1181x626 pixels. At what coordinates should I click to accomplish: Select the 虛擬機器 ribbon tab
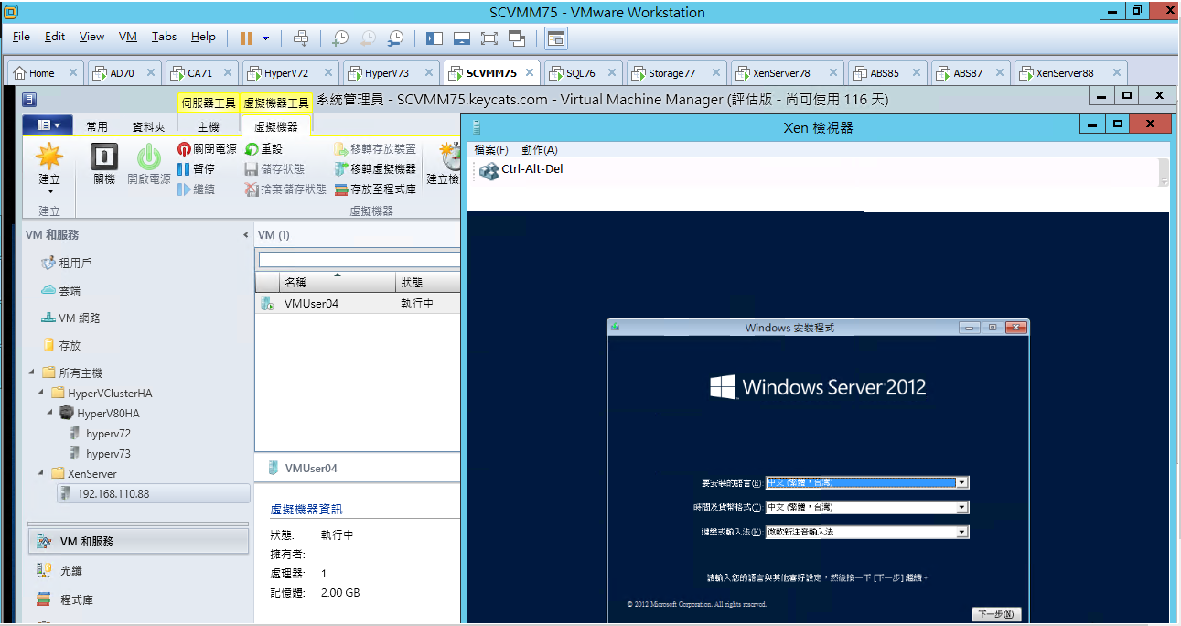pyautogui.click(x=276, y=126)
